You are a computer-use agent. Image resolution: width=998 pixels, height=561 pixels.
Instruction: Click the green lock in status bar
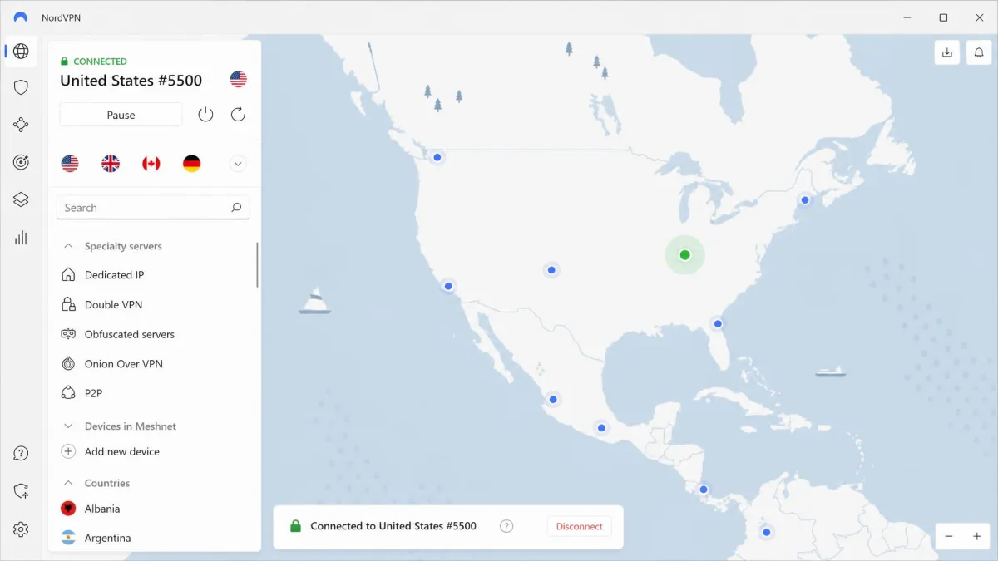294,526
